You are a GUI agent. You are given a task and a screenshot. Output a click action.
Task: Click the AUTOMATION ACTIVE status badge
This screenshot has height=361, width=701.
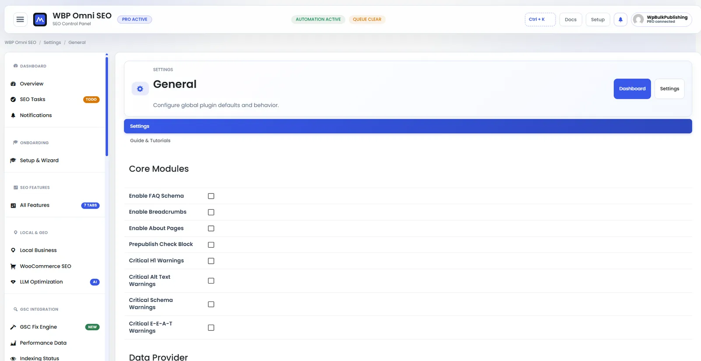(318, 19)
